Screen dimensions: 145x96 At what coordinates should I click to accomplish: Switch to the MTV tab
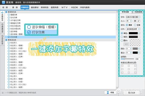coord(64,7)
